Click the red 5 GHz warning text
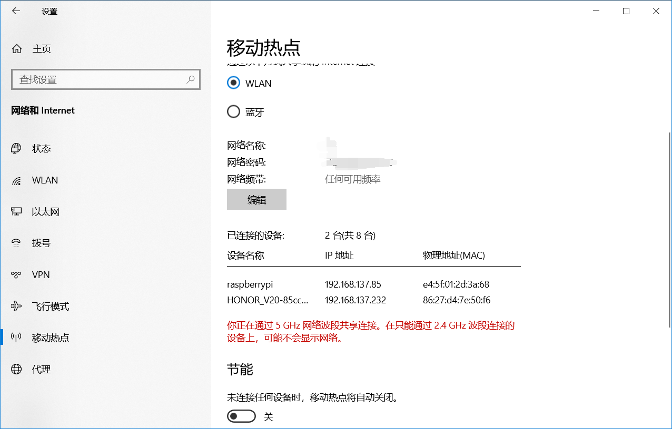Viewport: 672px width, 429px height. 371,332
